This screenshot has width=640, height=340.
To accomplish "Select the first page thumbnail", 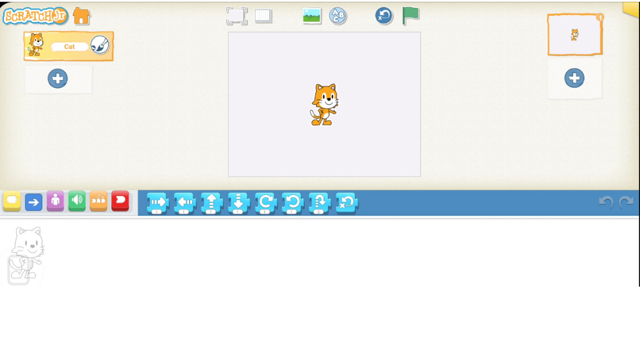I will 574,35.
